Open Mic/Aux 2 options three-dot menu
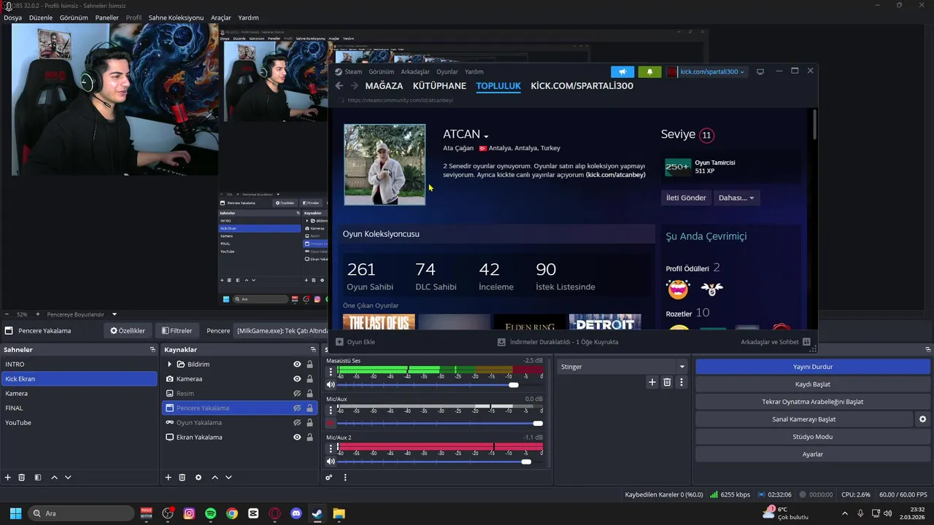934x525 pixels. [x=331, y=448]
